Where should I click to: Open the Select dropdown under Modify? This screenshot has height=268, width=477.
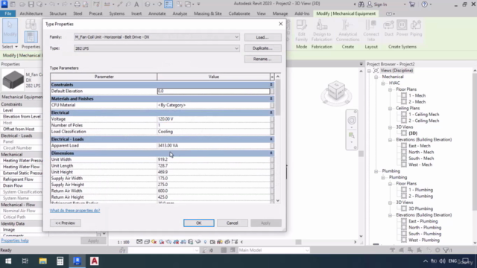10,47
